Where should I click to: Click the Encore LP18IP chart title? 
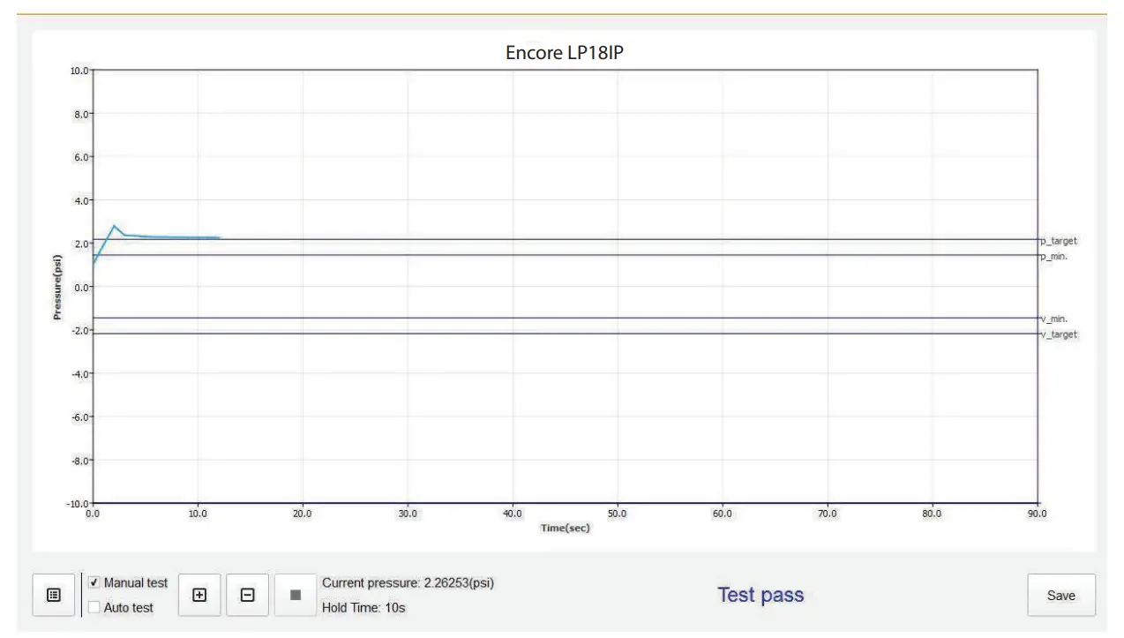coord(565,53)
